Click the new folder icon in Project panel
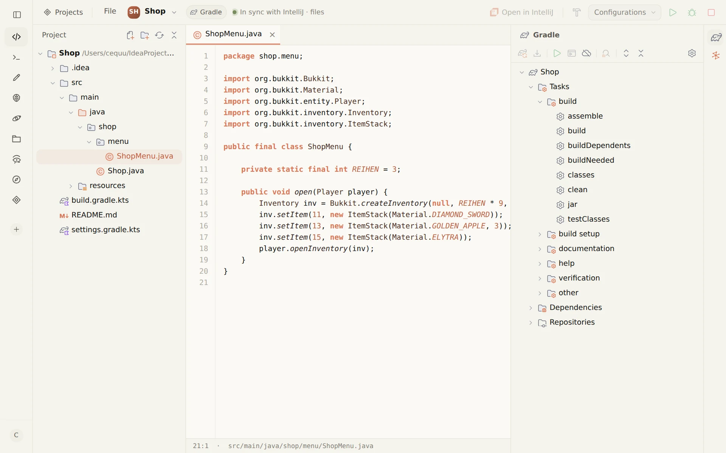Image resolution: width=726 pixels, height=453 pixels. (144, 35)
